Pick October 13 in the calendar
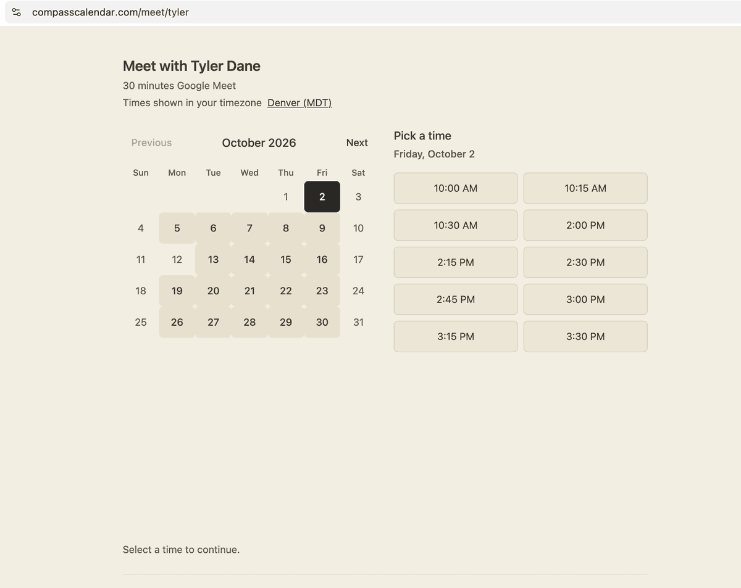 213,260
